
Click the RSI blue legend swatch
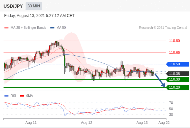tap(6, 96)
